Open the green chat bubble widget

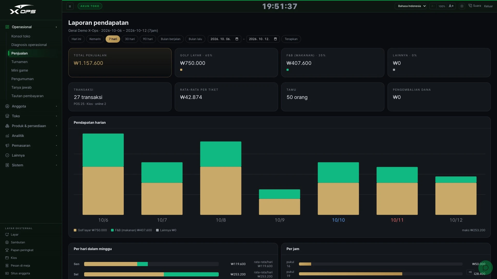coord(485,268)
